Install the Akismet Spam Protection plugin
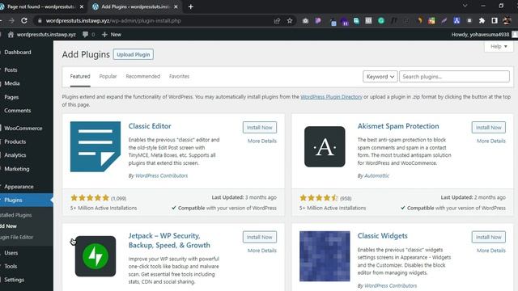The width and height of the screenshot is (518, 291). coord(489,128)
